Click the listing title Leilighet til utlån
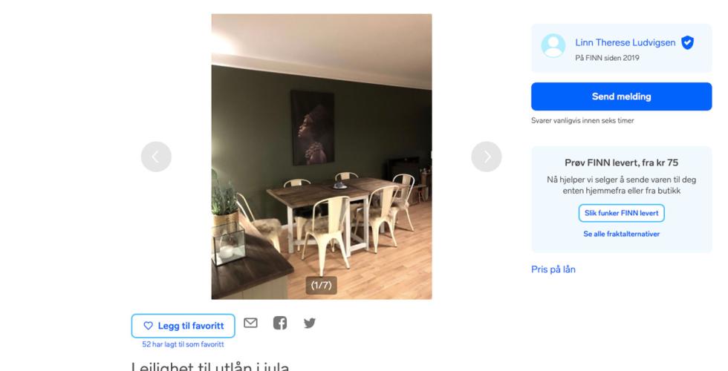 [210, 367]
